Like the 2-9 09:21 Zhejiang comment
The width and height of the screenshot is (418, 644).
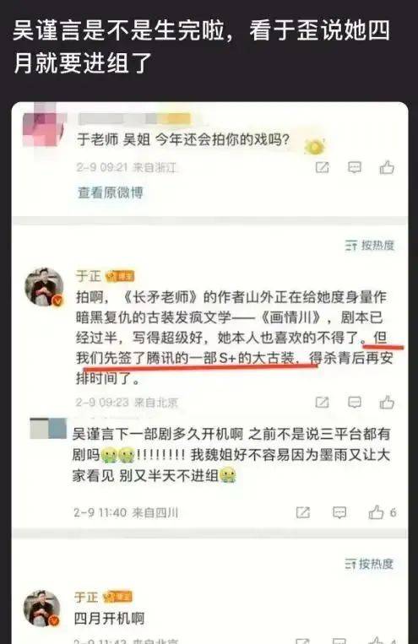tap(387, 167)
